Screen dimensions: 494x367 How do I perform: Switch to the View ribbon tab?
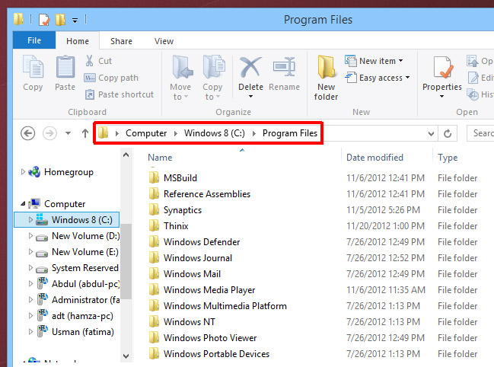pyautogui.click(x=164, y=41)
